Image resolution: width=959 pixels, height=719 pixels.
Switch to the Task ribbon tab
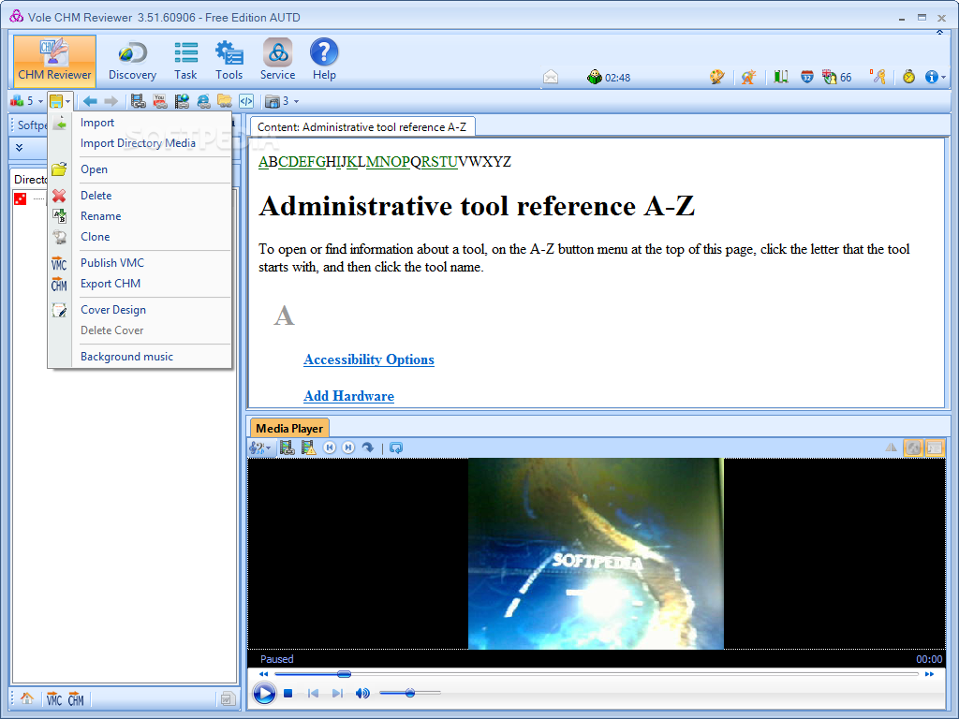pyautogui.click(x=185, y=61)
